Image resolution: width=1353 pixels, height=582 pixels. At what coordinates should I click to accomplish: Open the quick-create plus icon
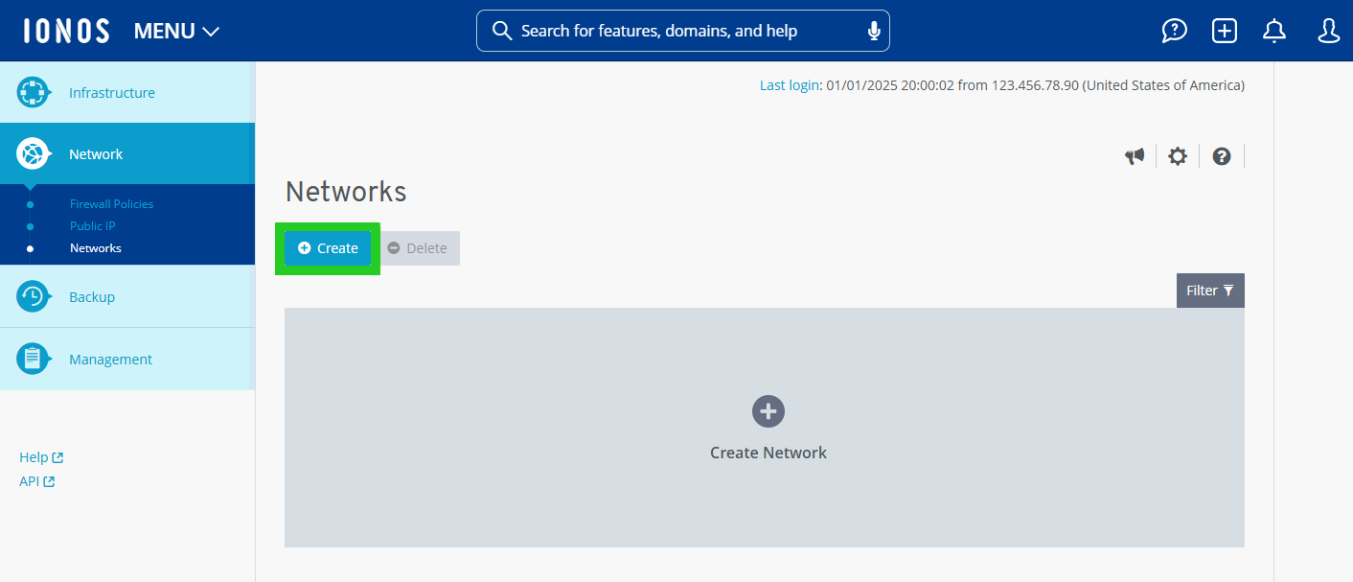tap(1224, 30)
